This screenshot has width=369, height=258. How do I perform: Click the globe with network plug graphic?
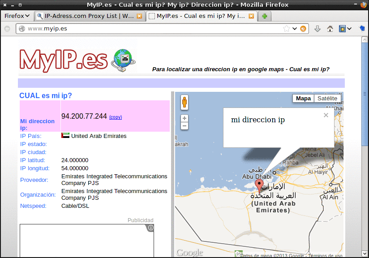point(124,60)
